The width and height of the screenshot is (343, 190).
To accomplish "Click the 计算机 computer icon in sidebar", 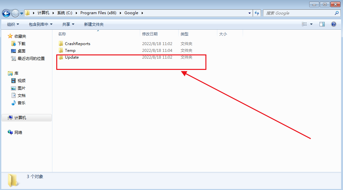I will tap(10, 118).
